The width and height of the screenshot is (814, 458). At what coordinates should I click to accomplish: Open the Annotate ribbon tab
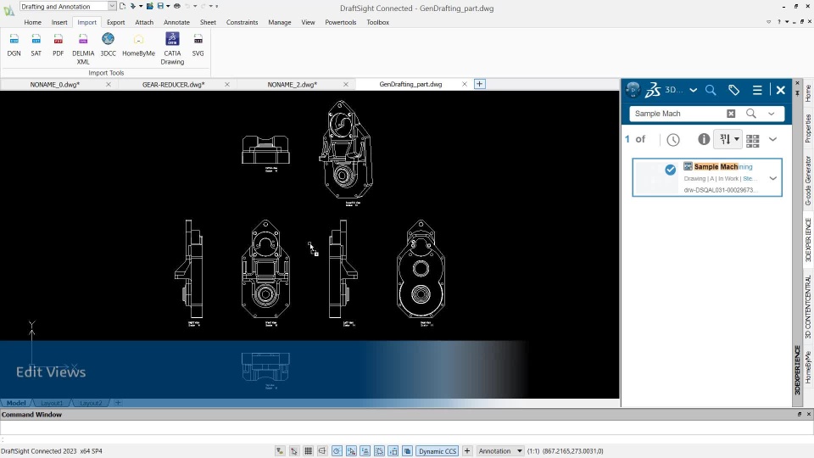[176, 22]
